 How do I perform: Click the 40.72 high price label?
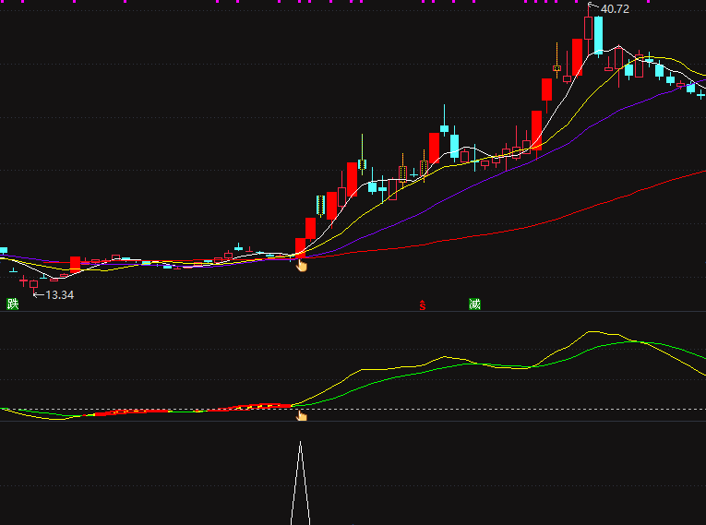tap(615, 9)
